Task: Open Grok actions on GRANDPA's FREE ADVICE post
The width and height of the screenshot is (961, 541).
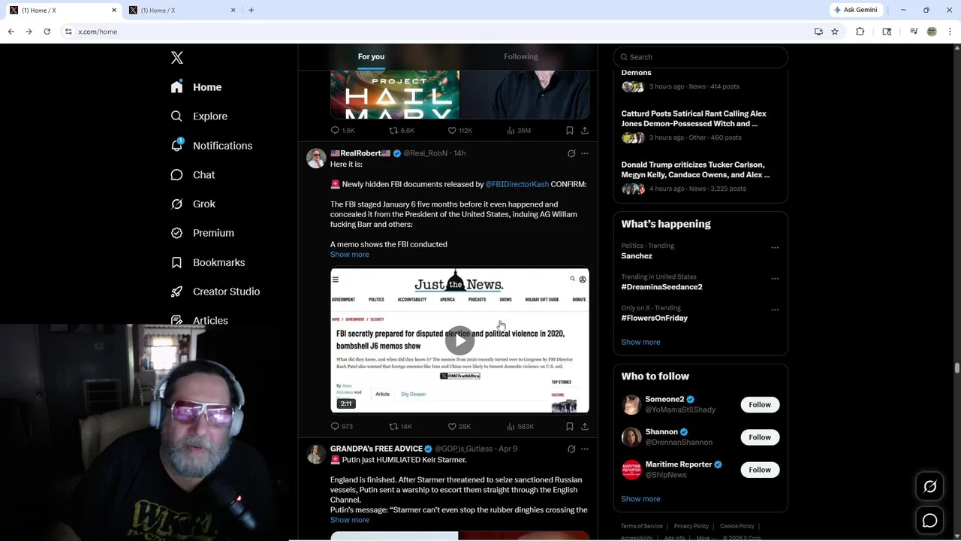Action: tap(571, 449)
